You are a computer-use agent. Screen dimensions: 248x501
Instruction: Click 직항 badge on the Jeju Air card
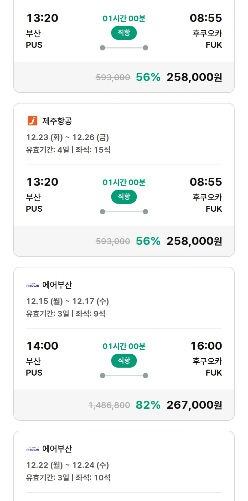(x=124, y=196)
